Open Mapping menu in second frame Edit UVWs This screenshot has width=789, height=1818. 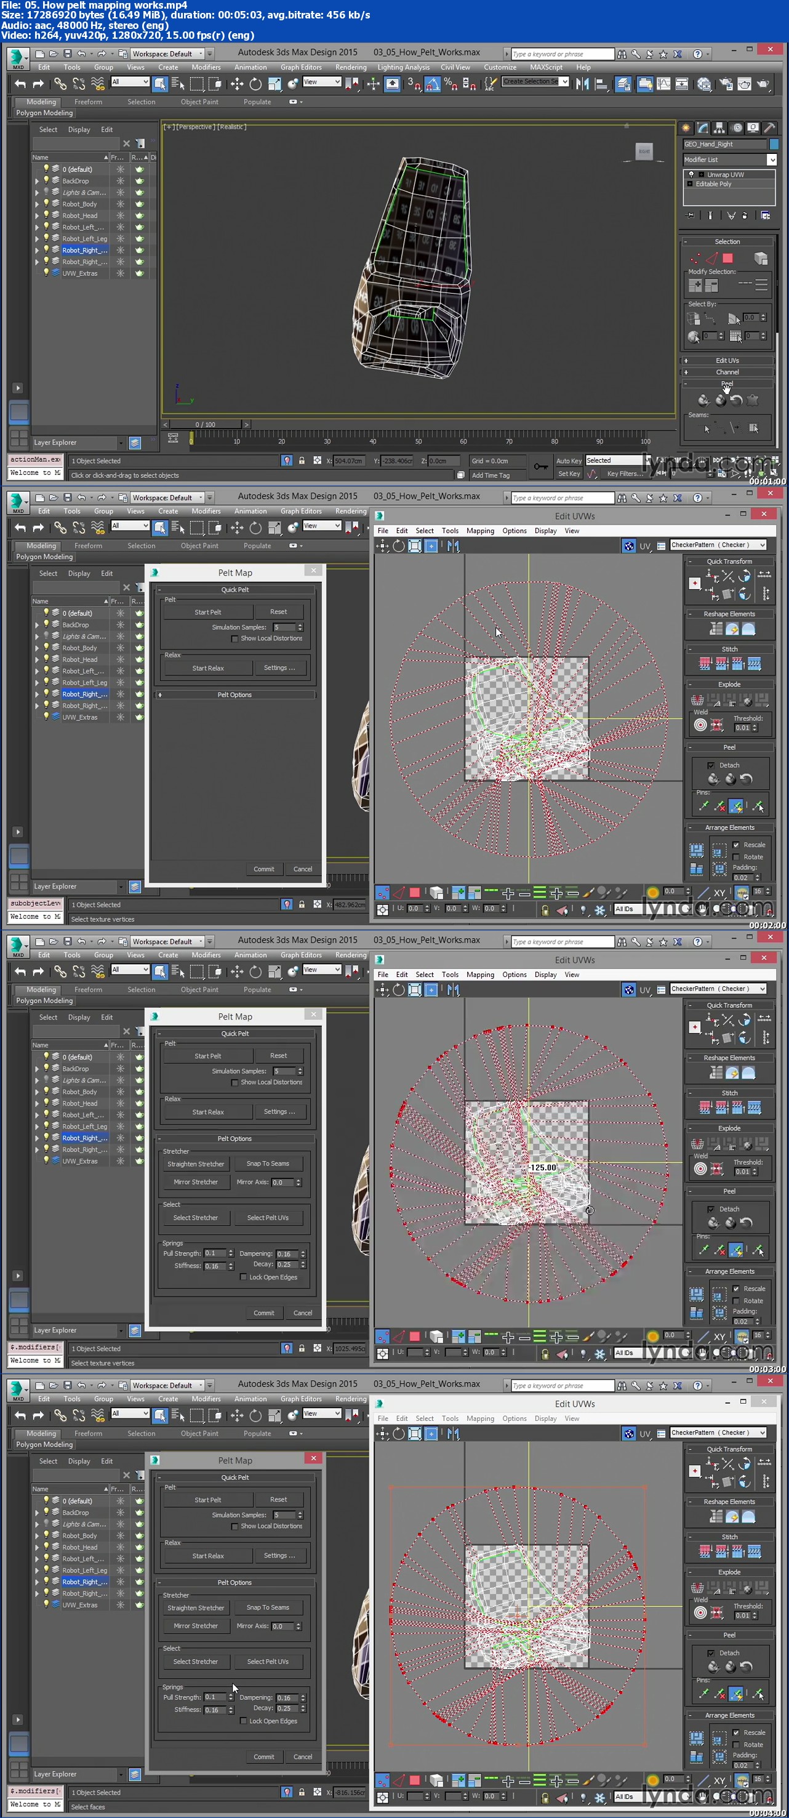pos(480,531)
